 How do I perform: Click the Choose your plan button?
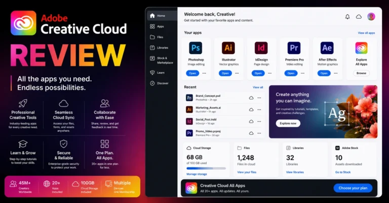point(353,188)
